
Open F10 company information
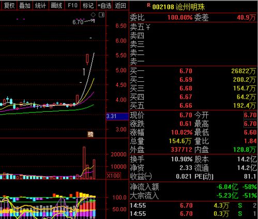(x=72, y=6)
